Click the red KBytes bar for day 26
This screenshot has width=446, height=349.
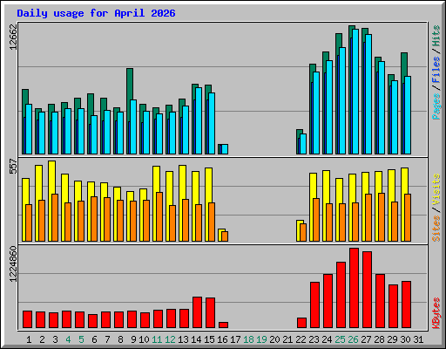(x=354, y=288)
